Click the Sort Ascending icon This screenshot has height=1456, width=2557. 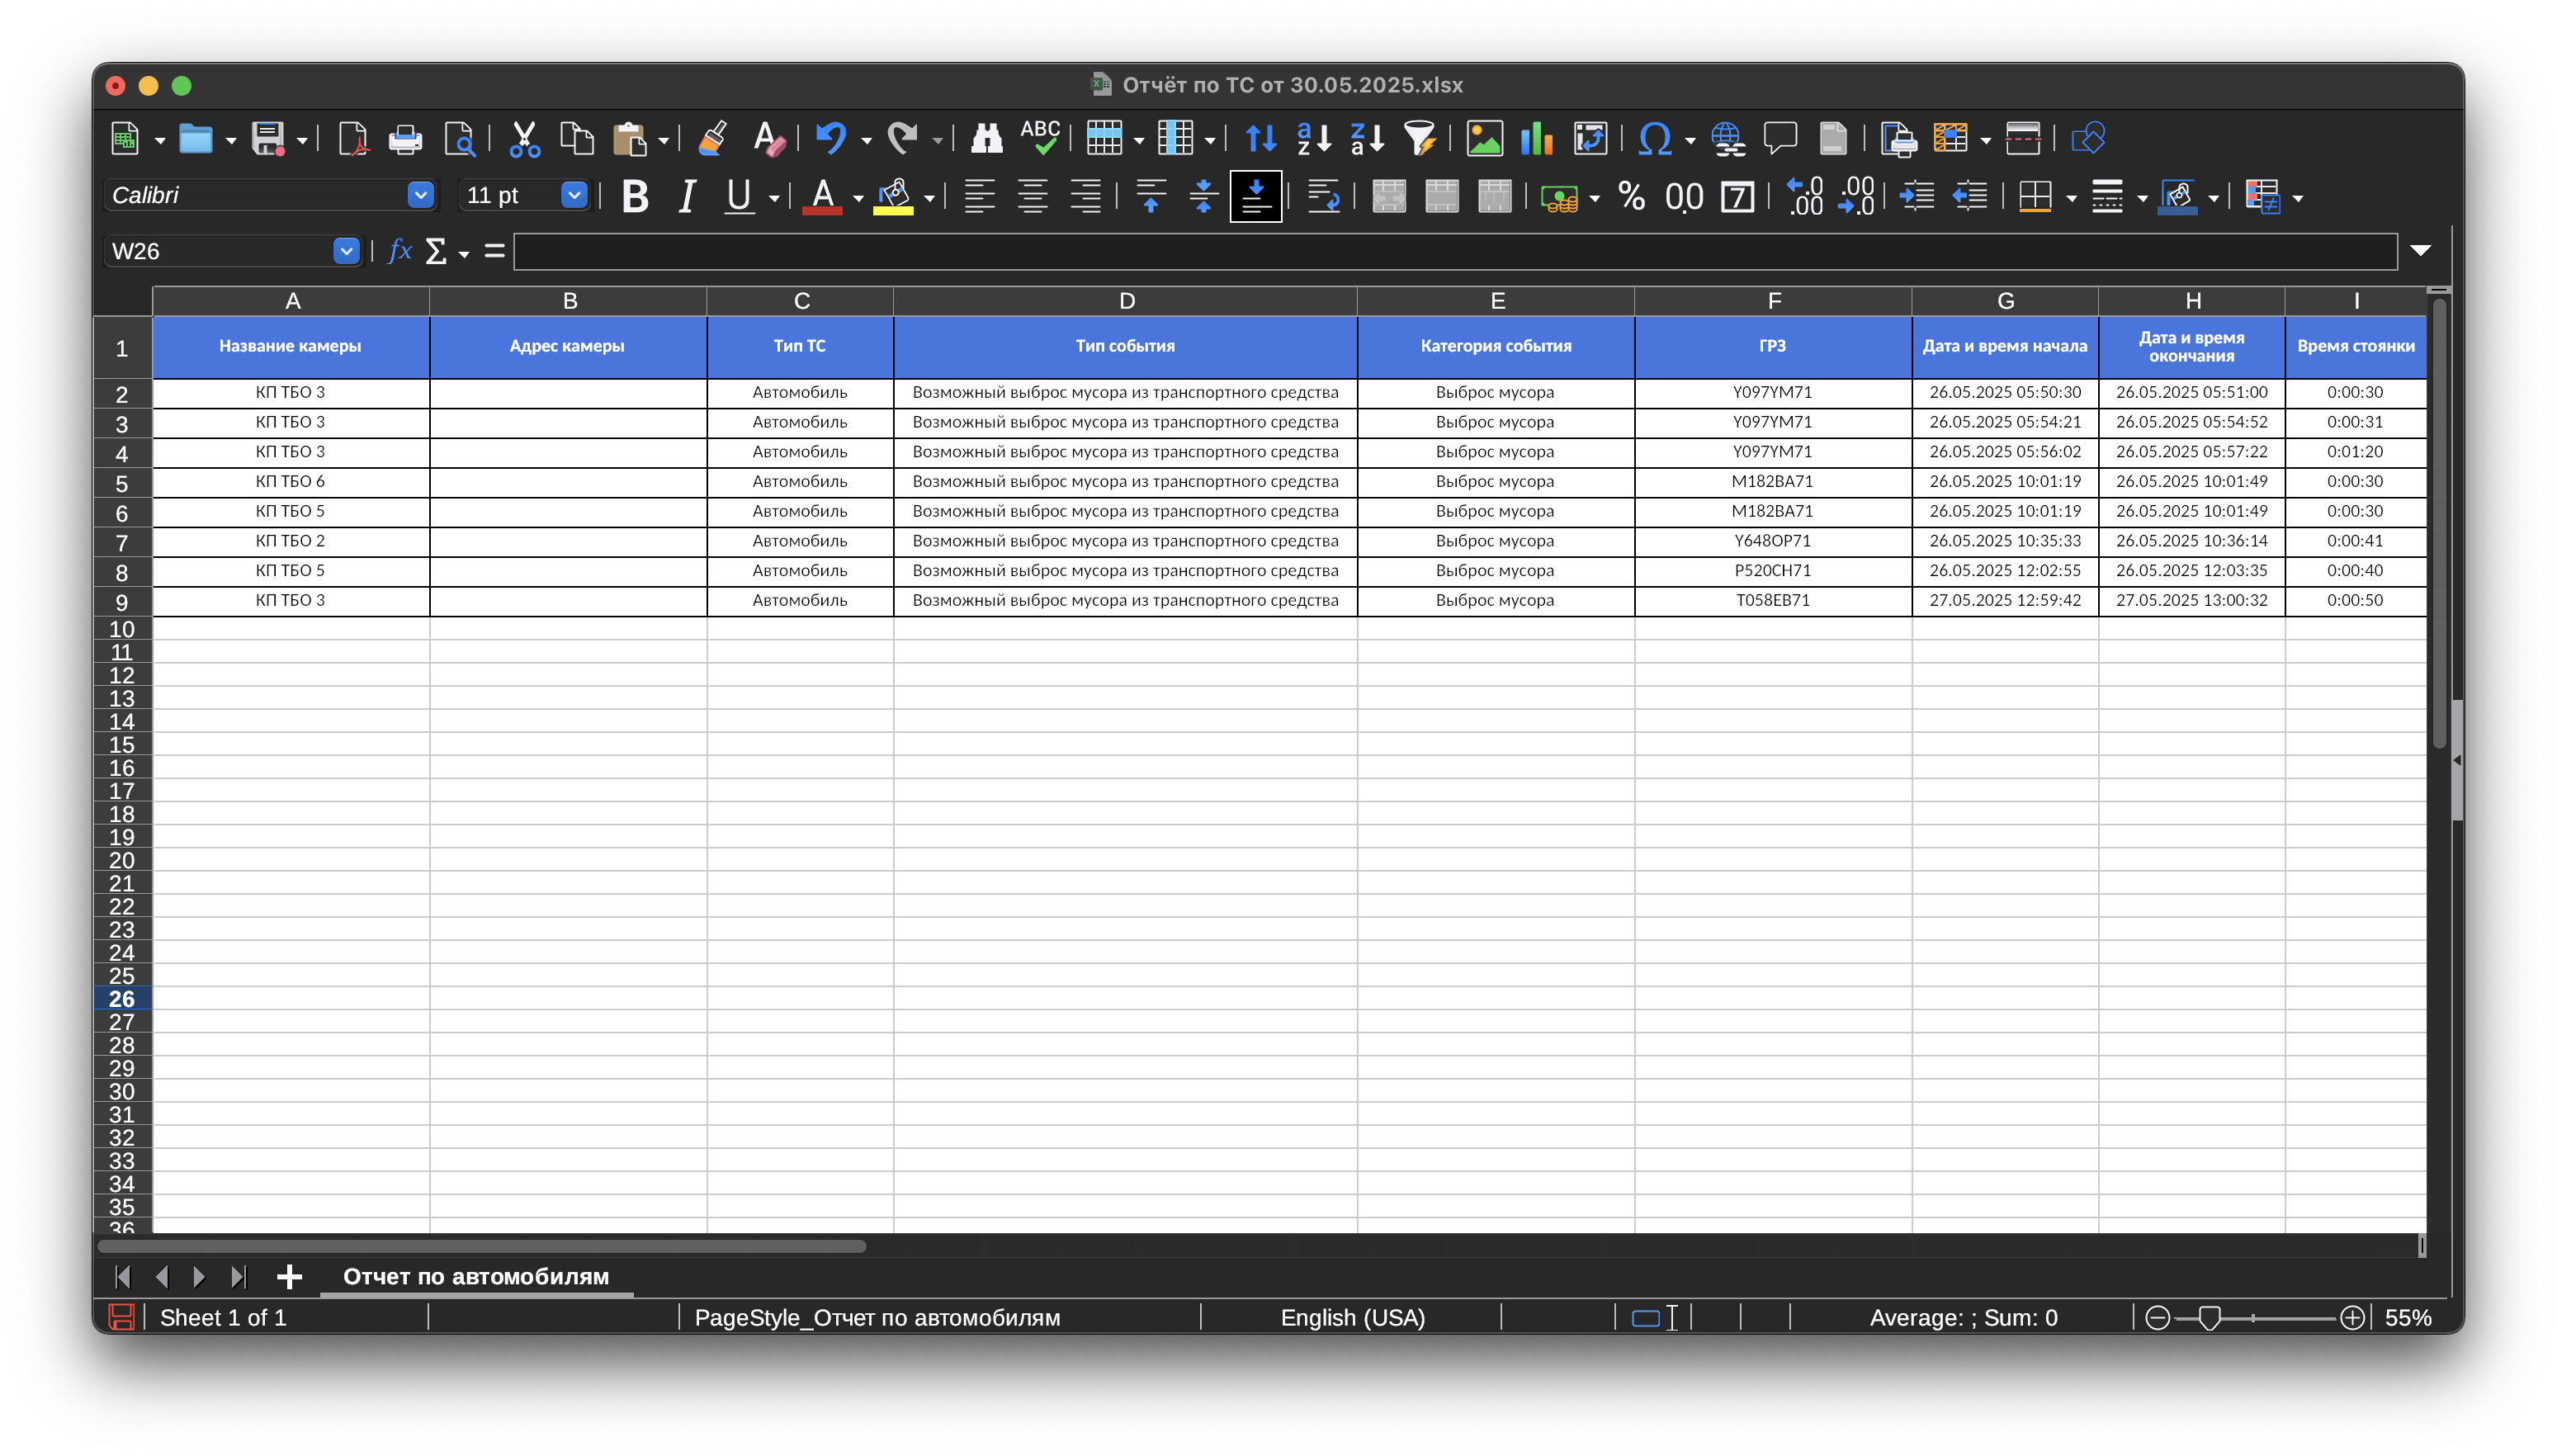click(x=1313, y=138)
